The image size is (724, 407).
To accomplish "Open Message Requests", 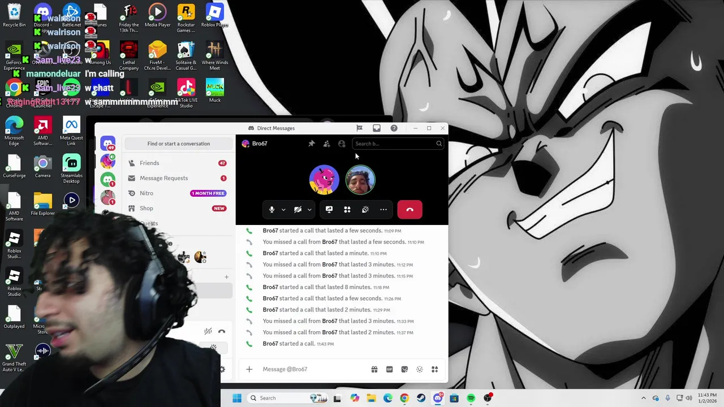I will coord(178,178).
